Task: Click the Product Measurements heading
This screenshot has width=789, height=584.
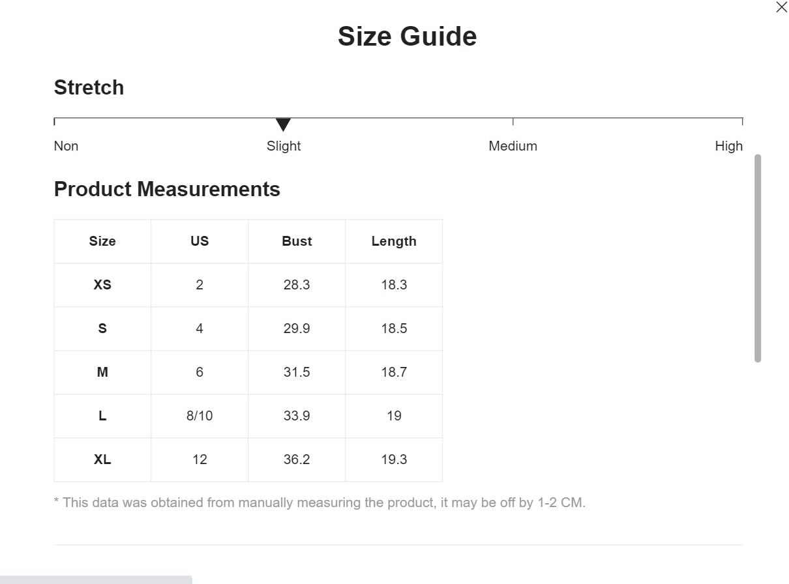Action: click(167, 189)
